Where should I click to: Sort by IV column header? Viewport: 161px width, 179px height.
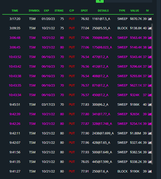[x=147, y=11]
